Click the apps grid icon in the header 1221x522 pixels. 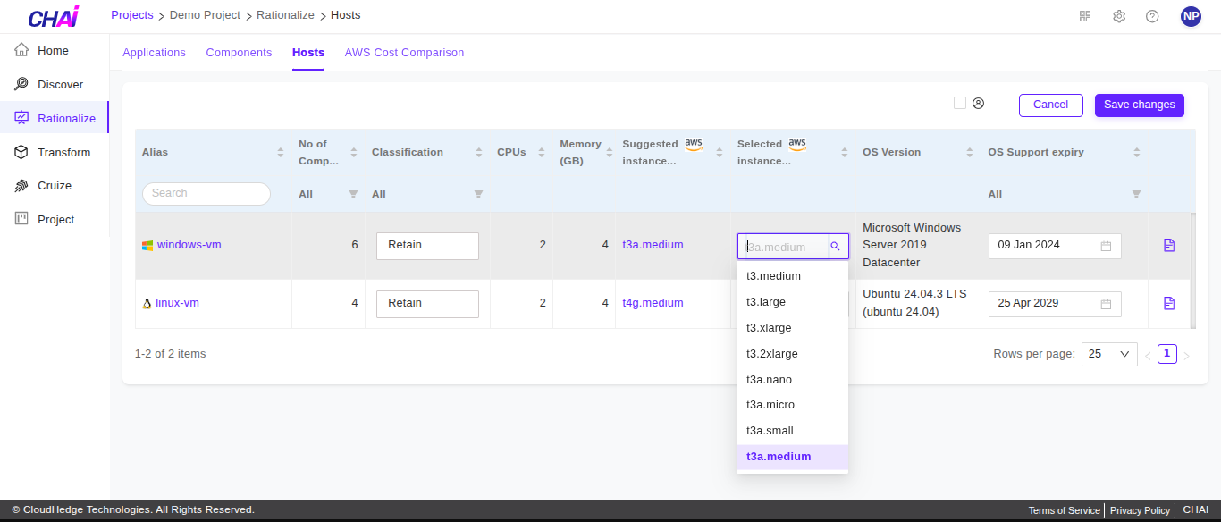(1084, 15)
